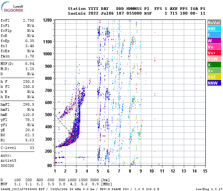
Task: Select the Vo- legend swatch
Action: [x=214, y=47]
